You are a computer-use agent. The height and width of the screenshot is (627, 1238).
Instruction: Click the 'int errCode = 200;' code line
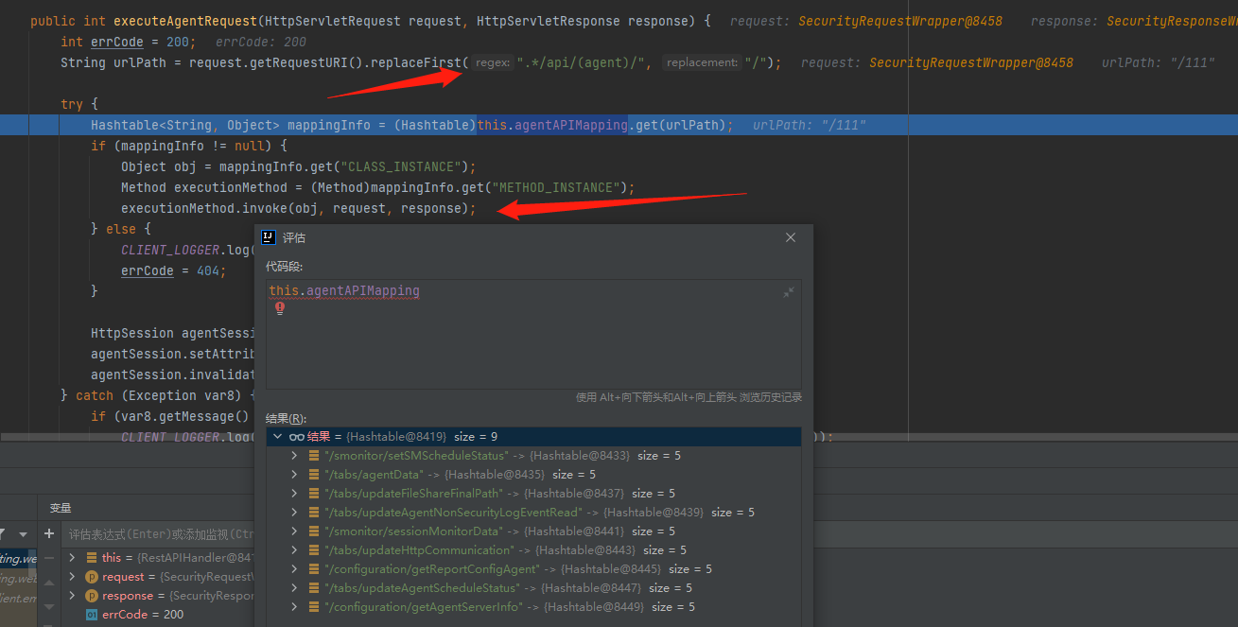coord(129,42)
